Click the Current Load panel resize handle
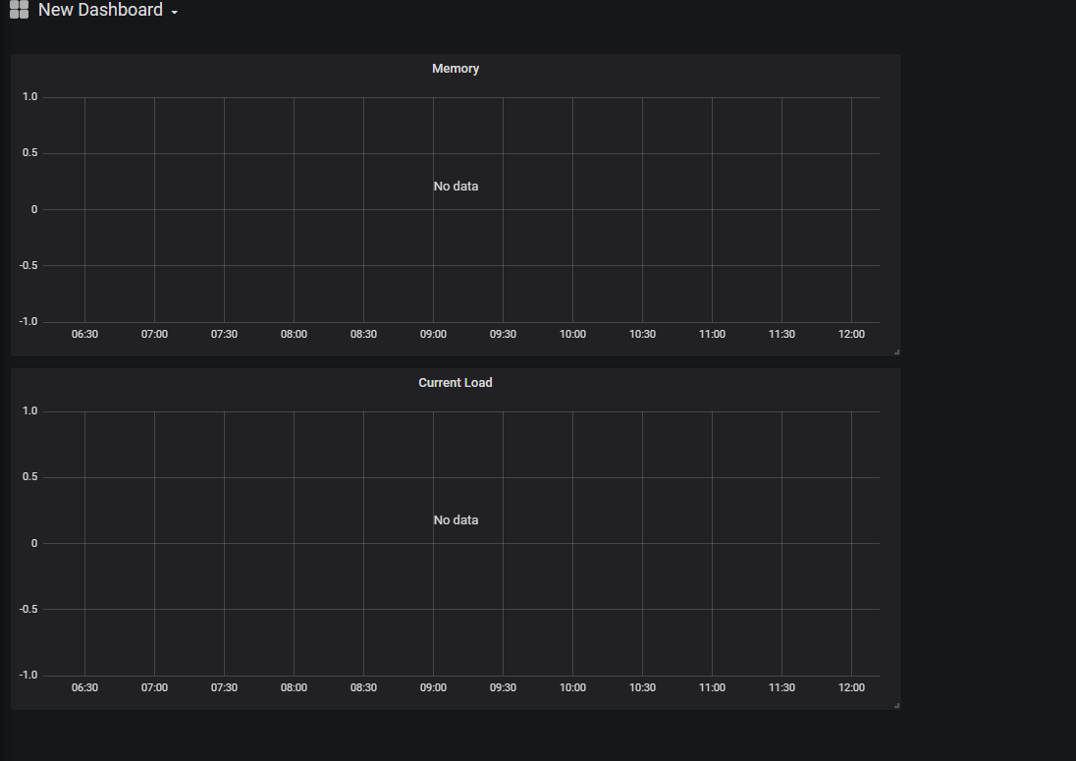1076x761 pixels. pos(896,705)
